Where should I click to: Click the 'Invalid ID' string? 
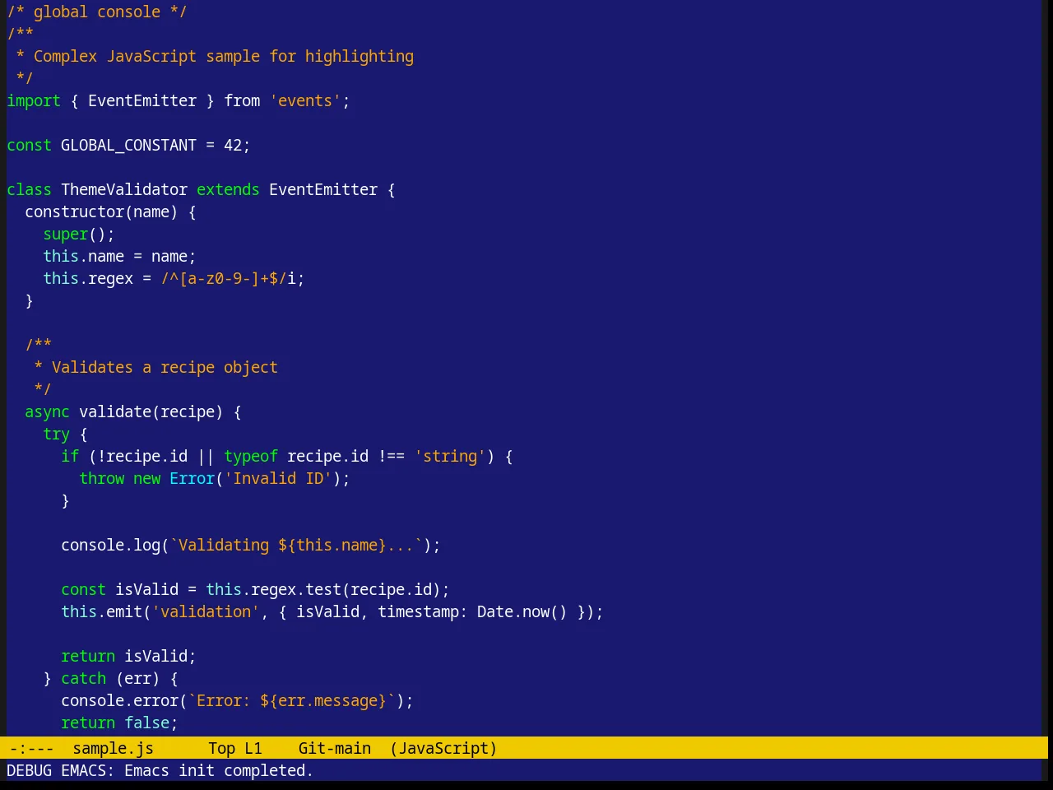(x=278, y=478)
